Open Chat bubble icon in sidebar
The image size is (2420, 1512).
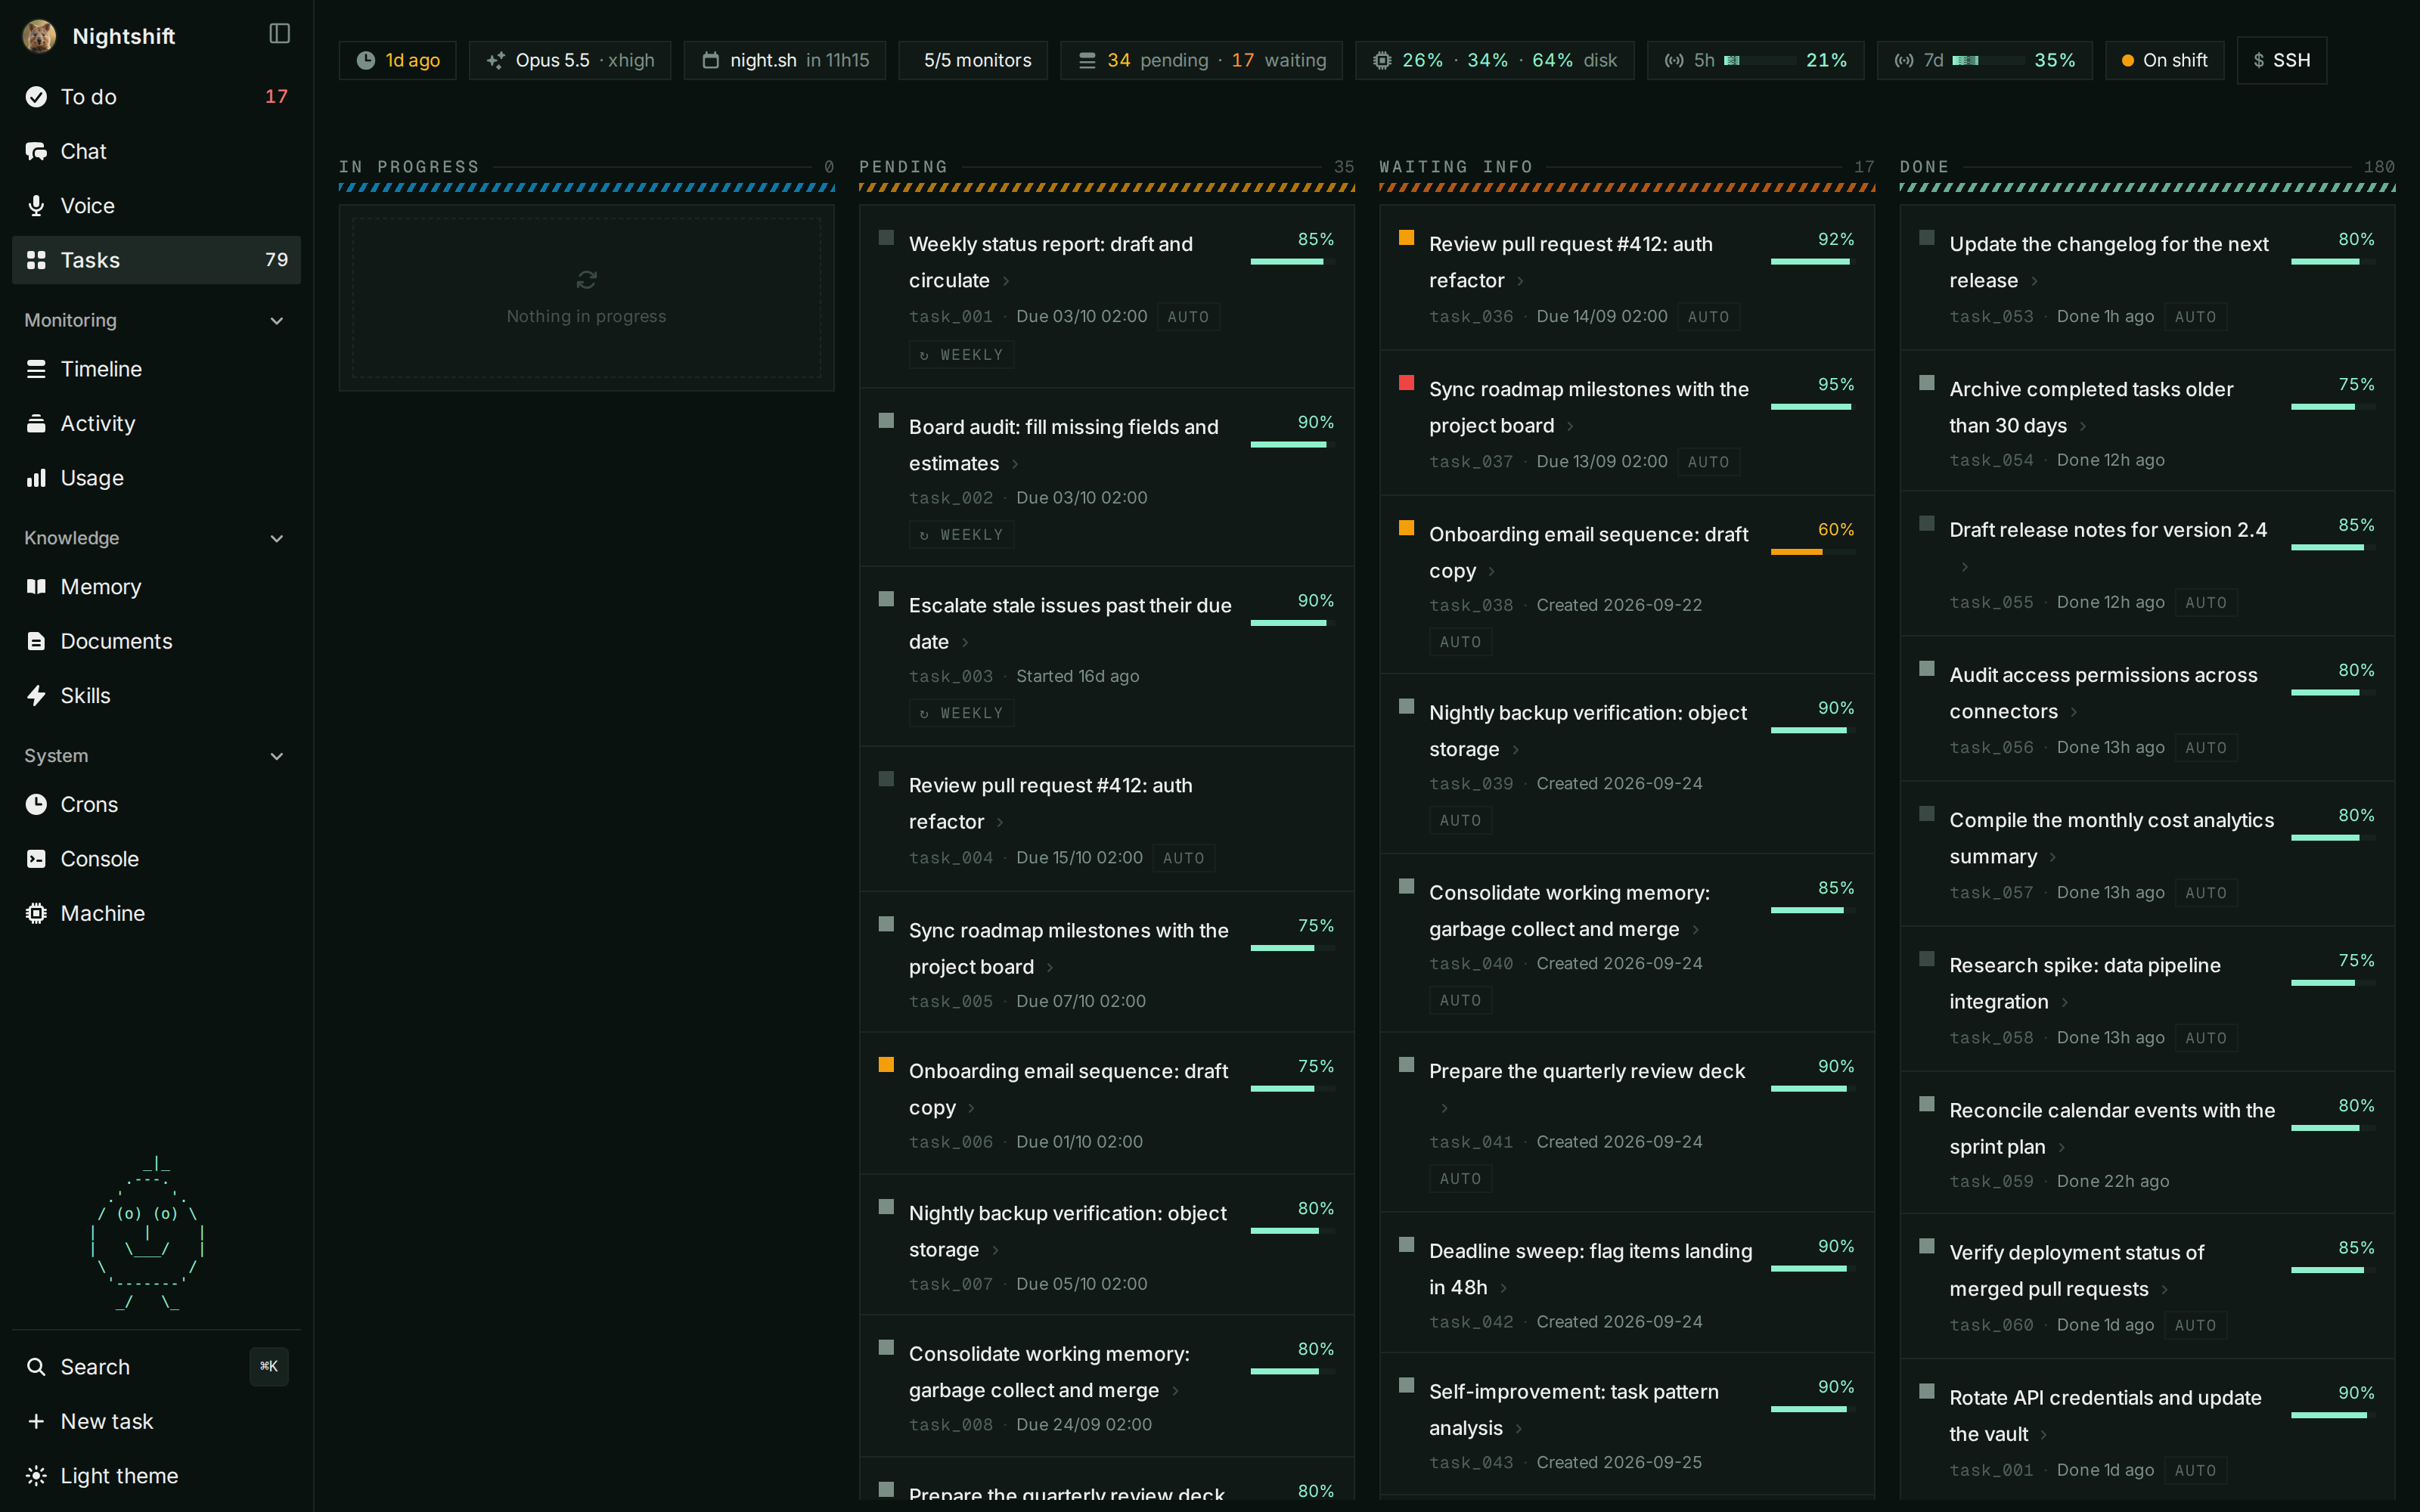(36, 151)
